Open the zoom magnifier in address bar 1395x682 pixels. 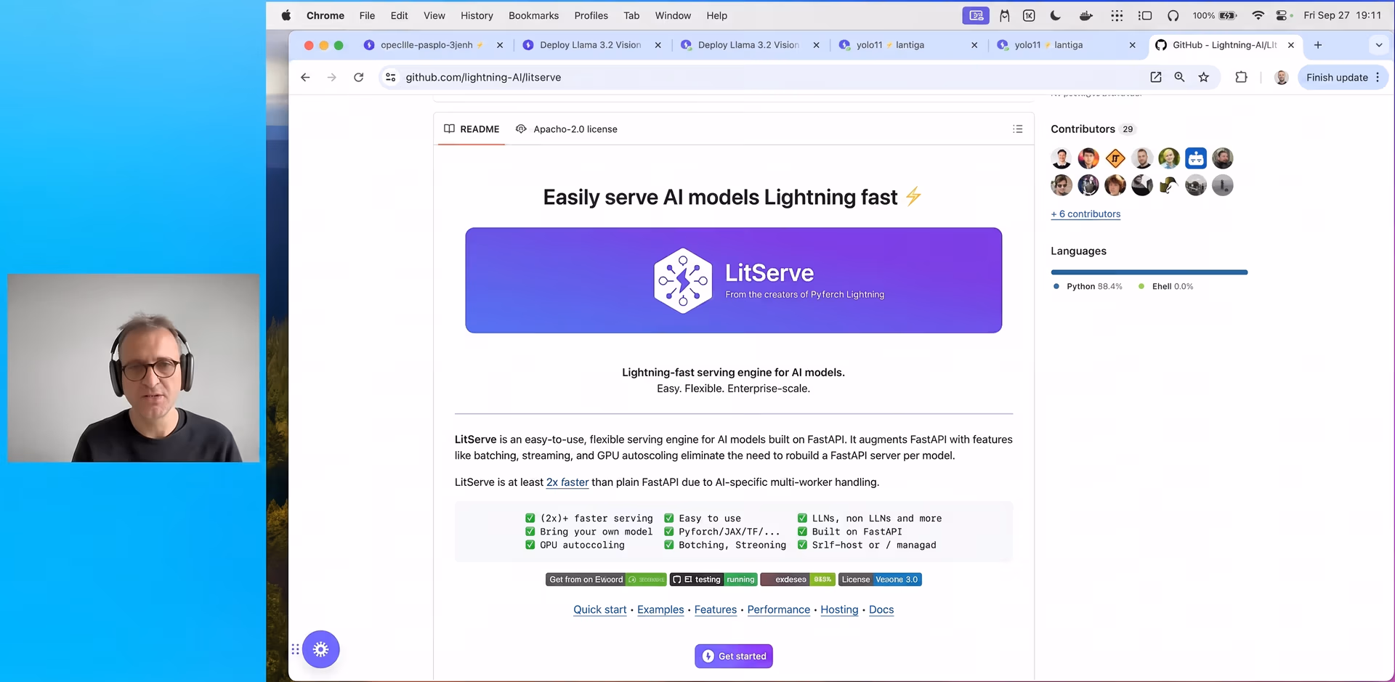coord(1180,77)
